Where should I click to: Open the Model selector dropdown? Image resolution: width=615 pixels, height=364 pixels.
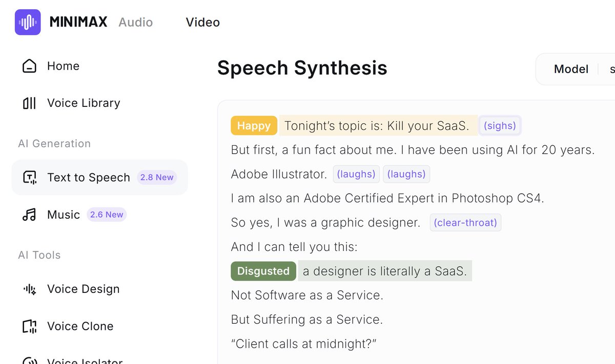(575, 69)
